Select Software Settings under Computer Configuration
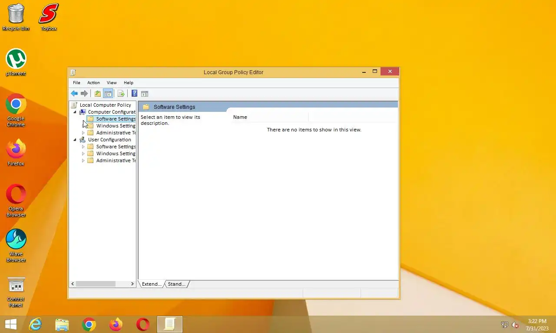Screen dimensions: 556x333 [116, 119]
